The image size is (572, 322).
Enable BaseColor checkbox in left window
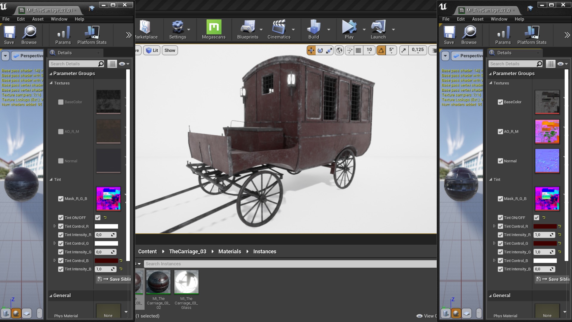[61, 102]
